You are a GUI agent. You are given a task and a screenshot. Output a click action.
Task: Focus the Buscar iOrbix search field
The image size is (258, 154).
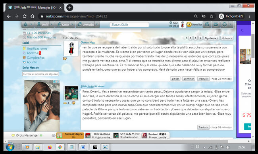129,25
